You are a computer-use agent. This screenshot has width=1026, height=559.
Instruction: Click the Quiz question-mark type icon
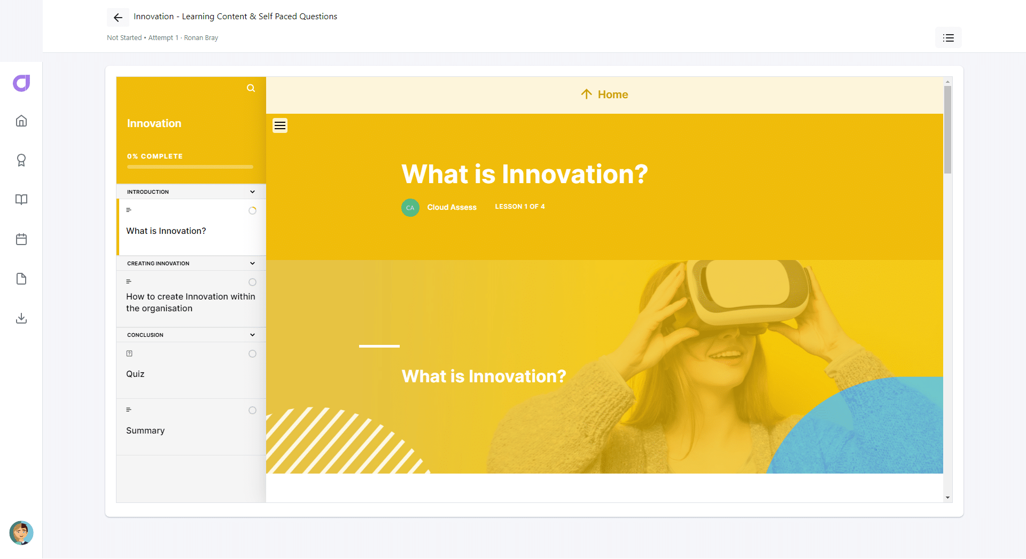pyautogui.click(x=129, y=353)
